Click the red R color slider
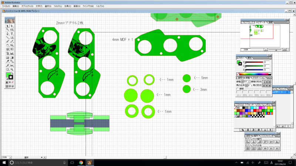Screen dimensions: 296x166 [254, 62]
